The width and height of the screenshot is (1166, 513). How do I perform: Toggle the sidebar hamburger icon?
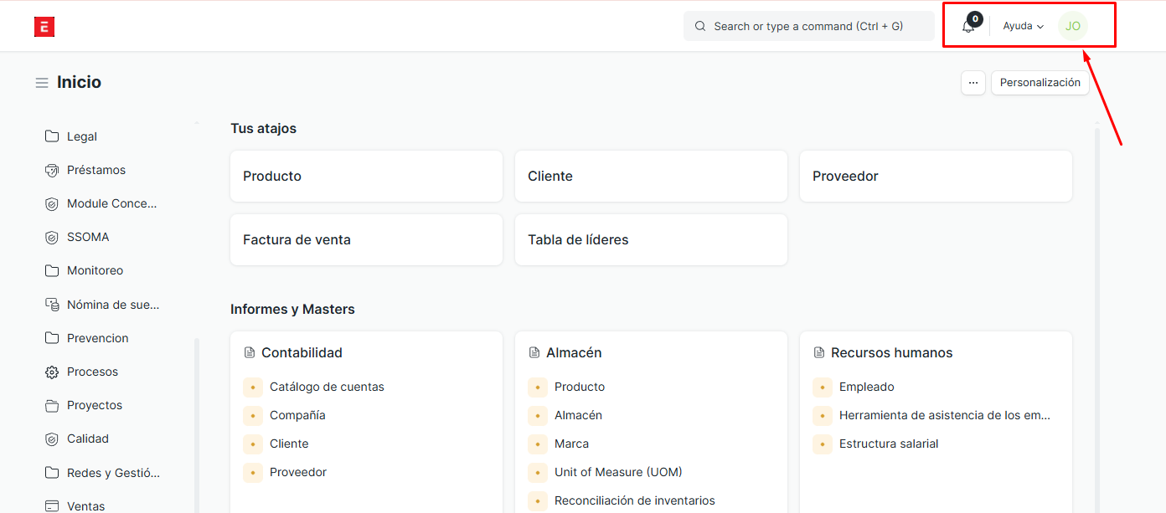click(42, 83)
